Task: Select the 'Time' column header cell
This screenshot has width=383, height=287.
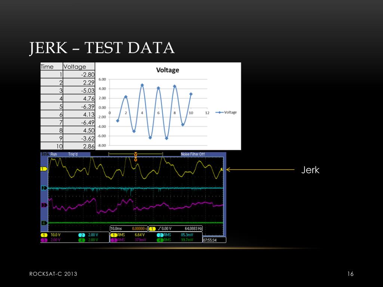Action: pos(52,67)
